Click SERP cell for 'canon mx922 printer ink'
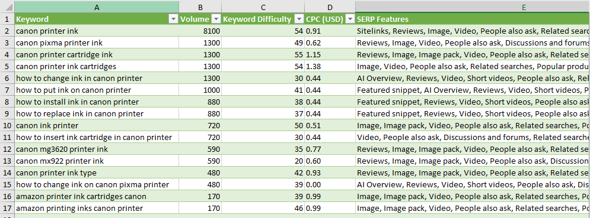Screen dimensions: 590x218 click(473, 161)
